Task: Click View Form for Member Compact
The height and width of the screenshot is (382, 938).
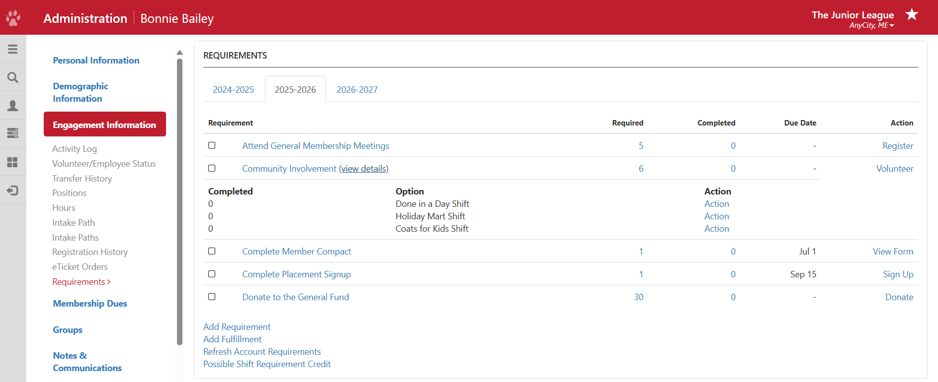Action: (893, 252)
